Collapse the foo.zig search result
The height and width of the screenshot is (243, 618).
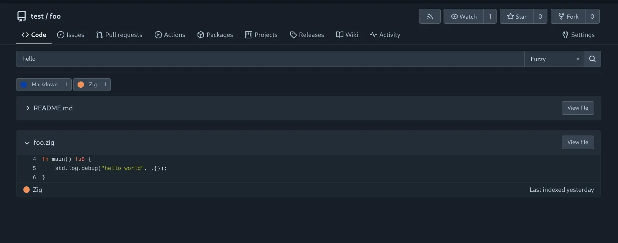point(27,143)
